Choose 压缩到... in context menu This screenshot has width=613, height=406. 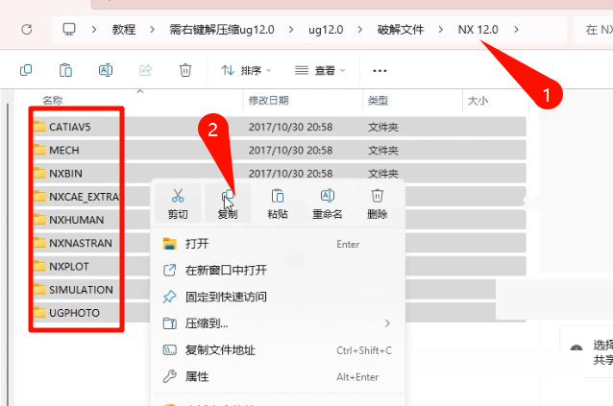(278, 323)
